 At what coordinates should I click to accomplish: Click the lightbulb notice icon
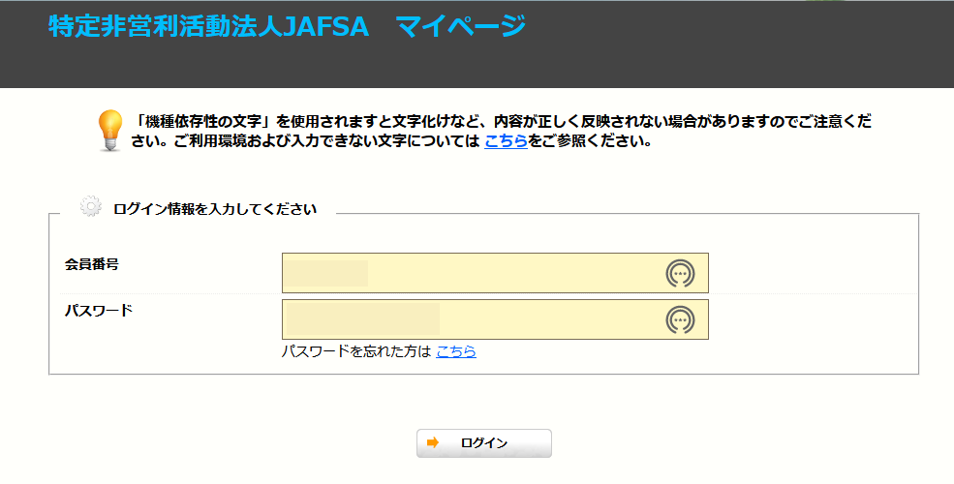tap(110, 130)
